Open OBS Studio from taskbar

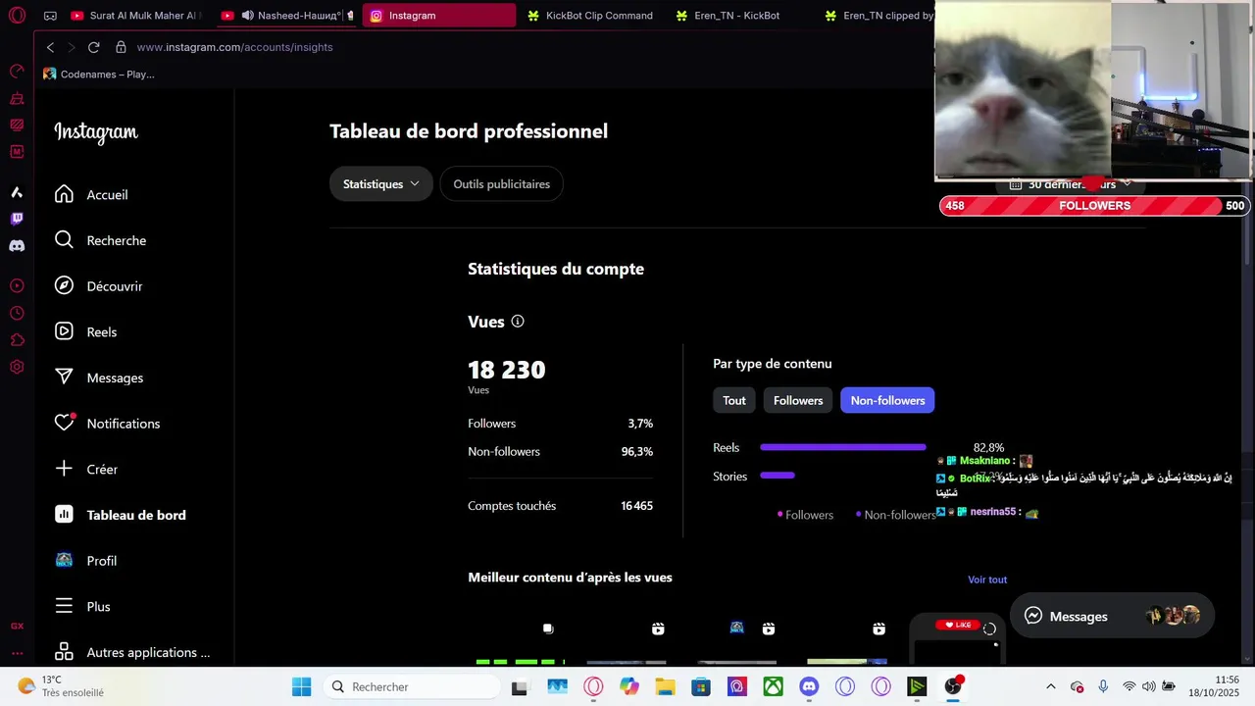click(953, 686)
